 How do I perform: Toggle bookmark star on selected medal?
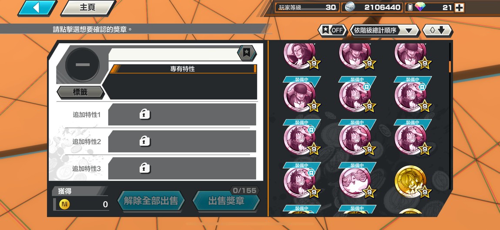pos(247,53)
